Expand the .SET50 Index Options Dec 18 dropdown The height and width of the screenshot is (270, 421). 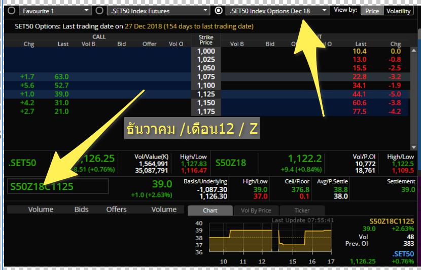pyautogui.click(x=277, y=11)
